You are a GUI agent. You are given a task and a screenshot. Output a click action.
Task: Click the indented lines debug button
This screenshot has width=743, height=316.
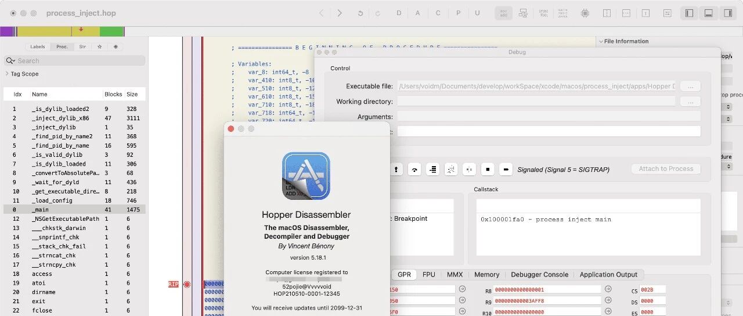click(432, 169)
